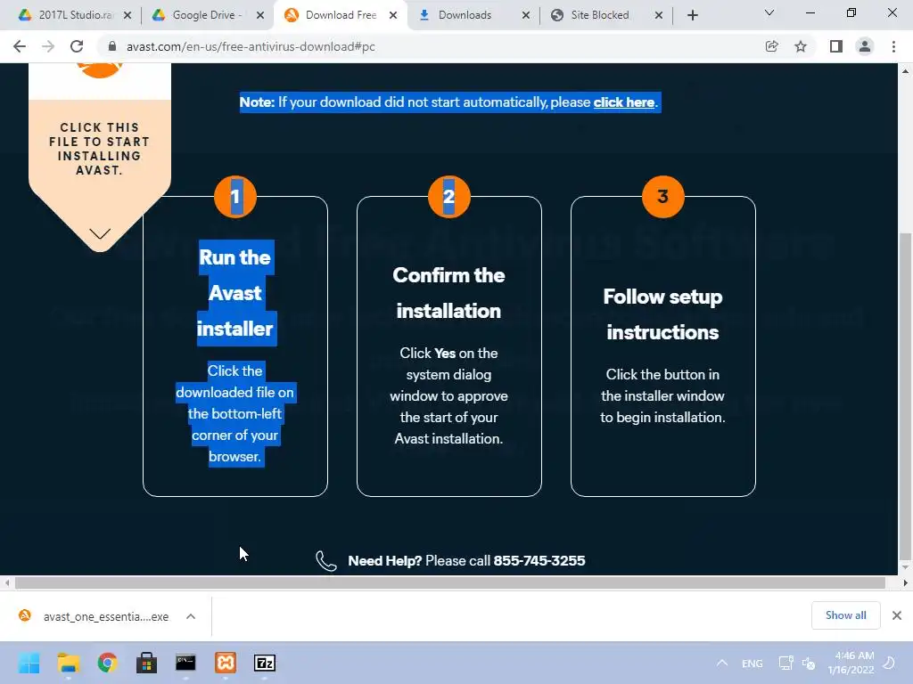This screenshot has height=684, width=913.
Task: Show hidden system tray icons
Action: (722, 663)
